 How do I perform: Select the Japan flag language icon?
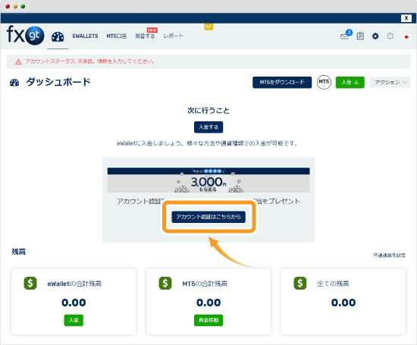(x=406, y=37)
